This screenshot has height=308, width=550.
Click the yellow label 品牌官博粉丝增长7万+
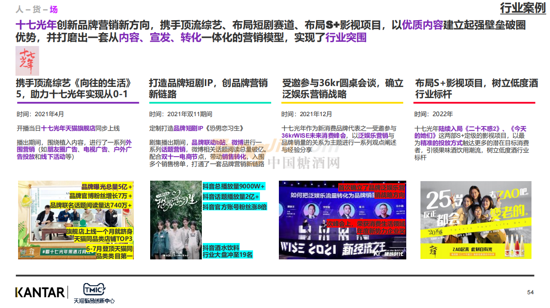[x=101, y=196]
